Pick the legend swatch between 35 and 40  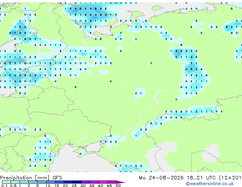tap(94, 182)
